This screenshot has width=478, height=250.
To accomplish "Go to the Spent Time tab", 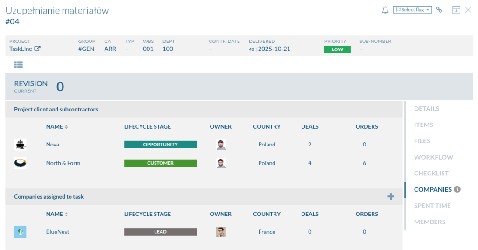I will [432, 206].
